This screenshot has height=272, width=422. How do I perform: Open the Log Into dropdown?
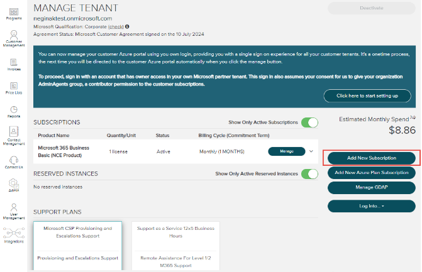pos(371,205)
